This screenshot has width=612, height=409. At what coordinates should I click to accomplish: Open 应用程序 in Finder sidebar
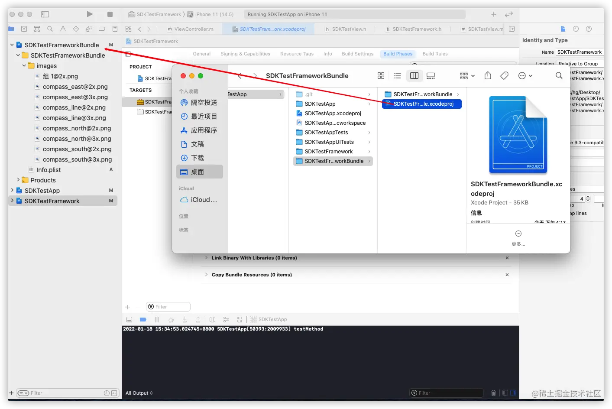[200, 130]
